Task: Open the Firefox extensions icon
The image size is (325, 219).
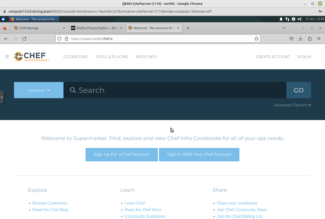Action: (x=310, y=39)
